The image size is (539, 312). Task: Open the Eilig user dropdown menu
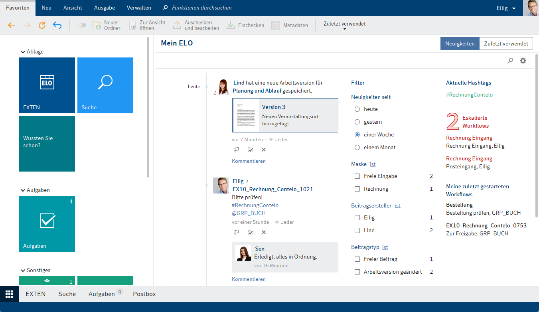click(x=505, y=8)
